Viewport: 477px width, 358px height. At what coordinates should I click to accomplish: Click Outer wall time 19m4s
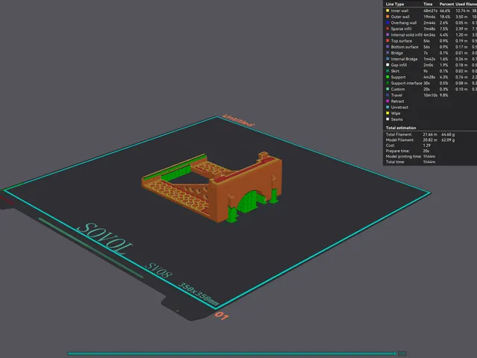coord(429,16)
